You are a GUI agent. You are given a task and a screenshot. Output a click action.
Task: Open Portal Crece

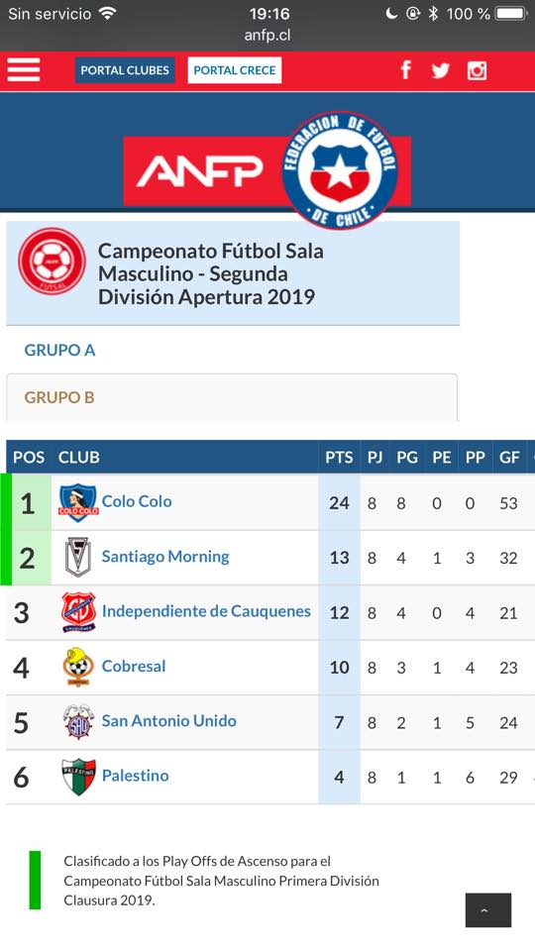pos(235,70)
